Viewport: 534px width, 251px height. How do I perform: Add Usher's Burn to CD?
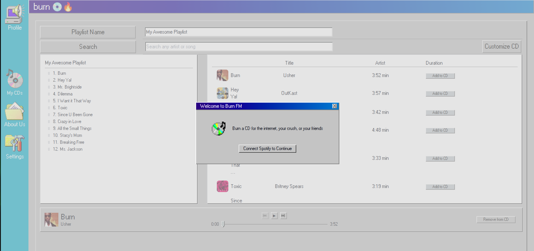tap(440, 76)
